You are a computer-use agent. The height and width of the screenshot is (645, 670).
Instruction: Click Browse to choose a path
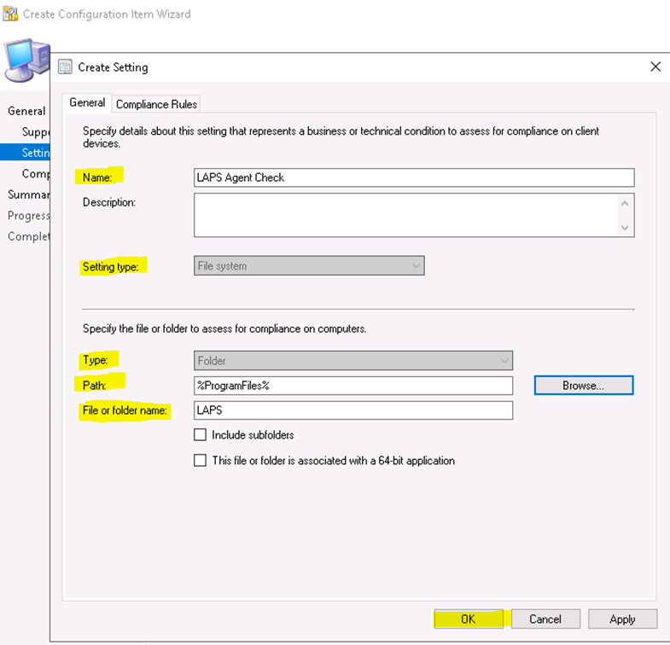583,386
